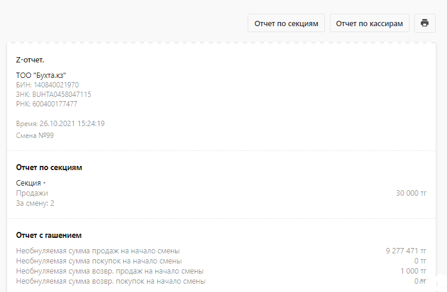Screen dimensions: 447x292
Task: Click the Секция - row label
Action: tap(31, 183)
